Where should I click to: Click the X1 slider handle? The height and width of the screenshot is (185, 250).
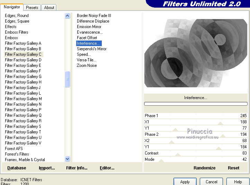point(220,123)
